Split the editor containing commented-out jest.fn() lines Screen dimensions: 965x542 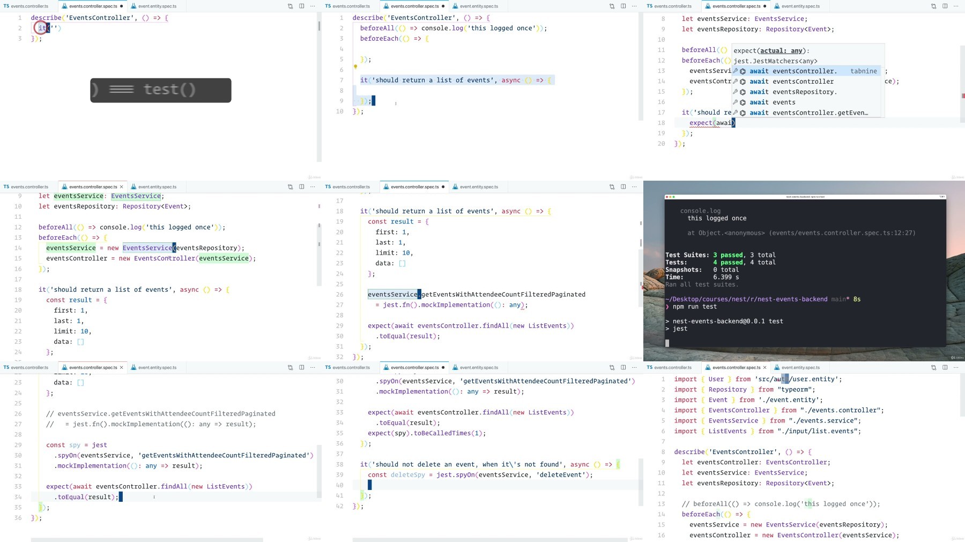click(x=301, y=368)
